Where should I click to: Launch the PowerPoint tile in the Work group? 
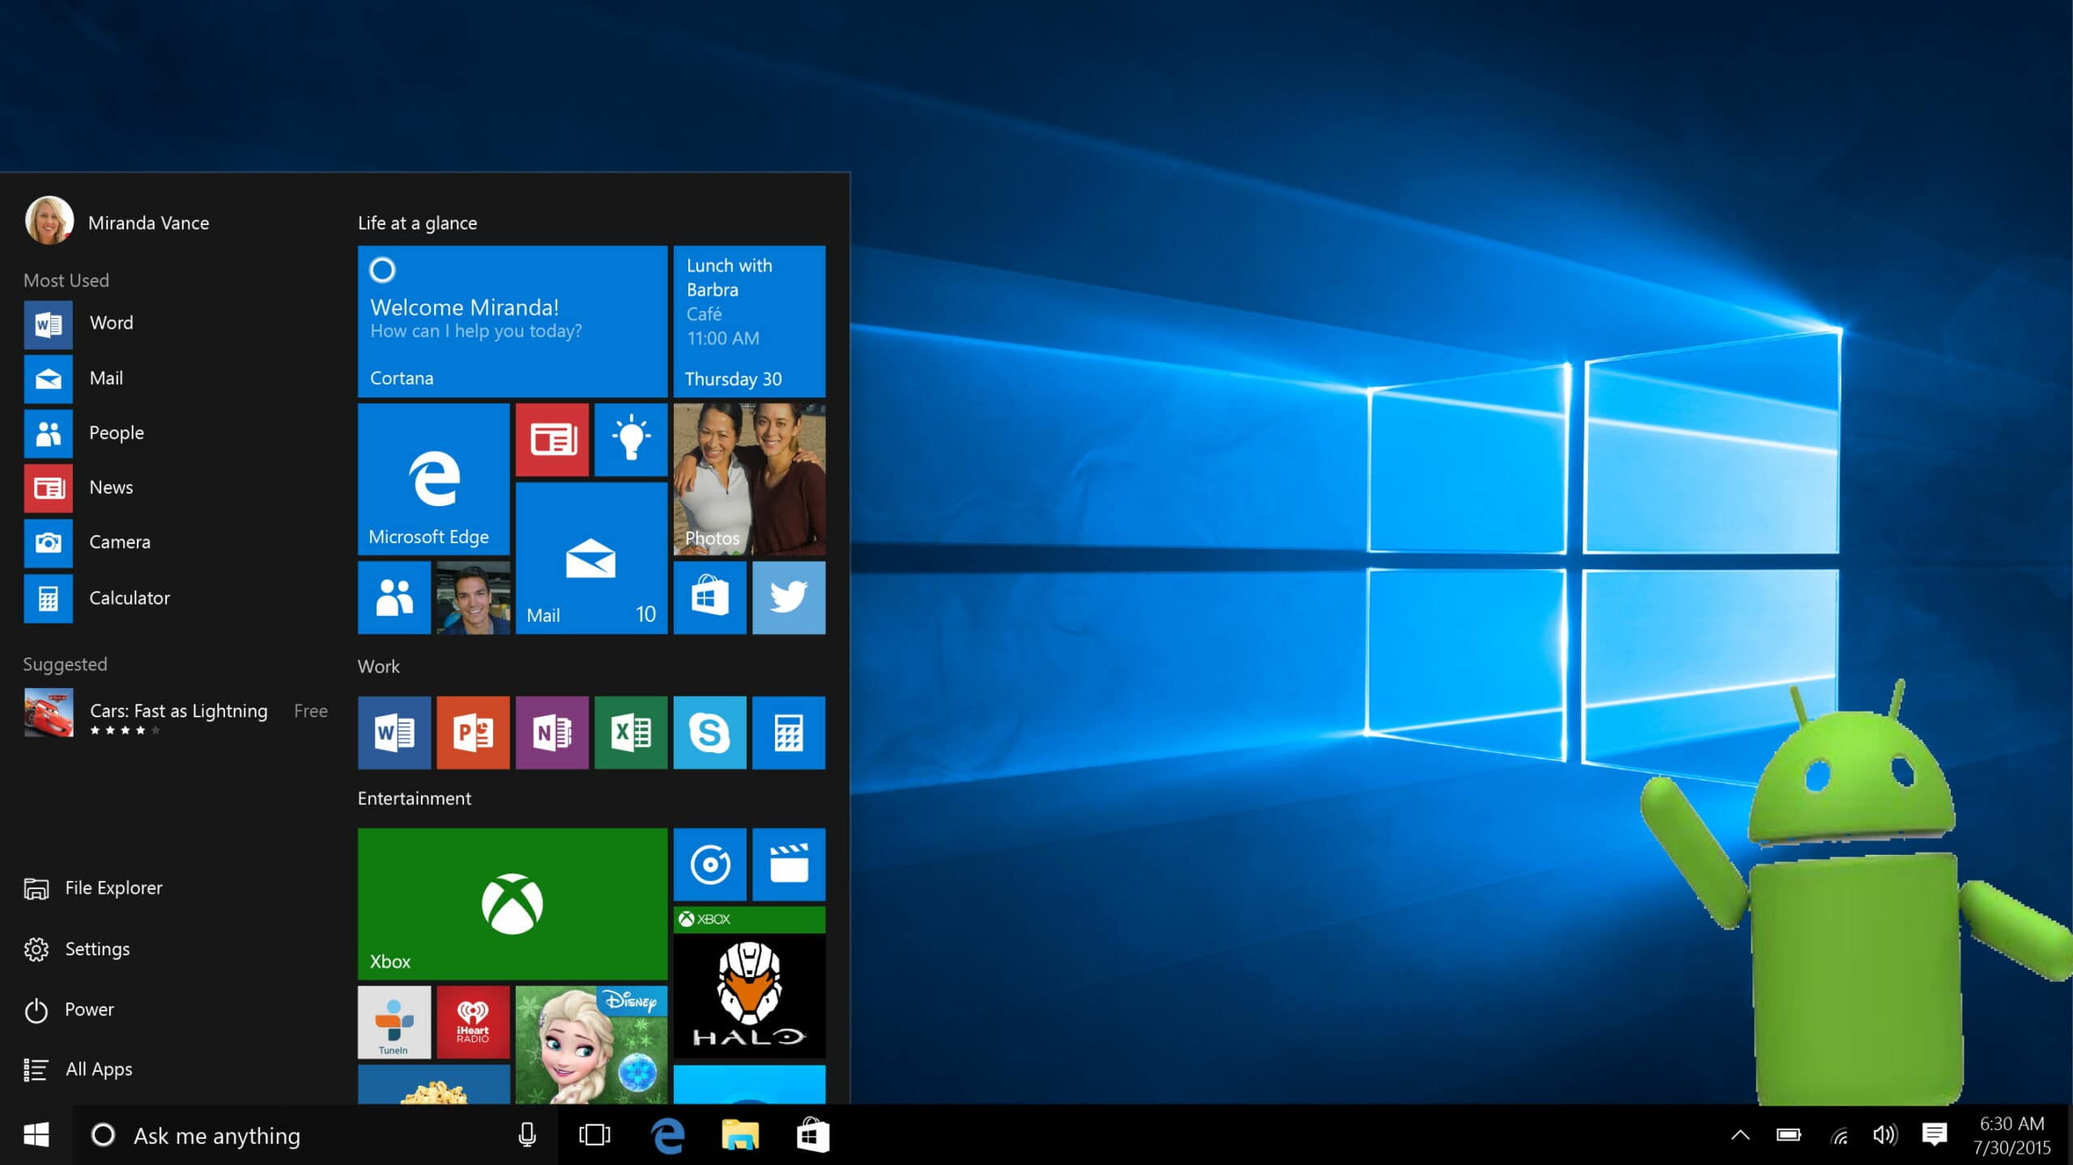[x=474, y=733]
